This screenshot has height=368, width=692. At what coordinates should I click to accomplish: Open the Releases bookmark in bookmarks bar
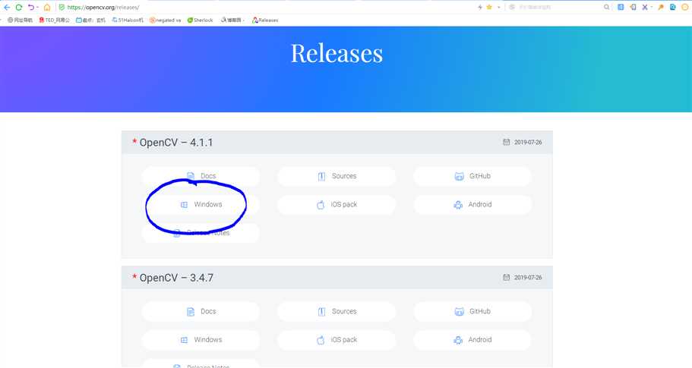click(x=265, y=20)
